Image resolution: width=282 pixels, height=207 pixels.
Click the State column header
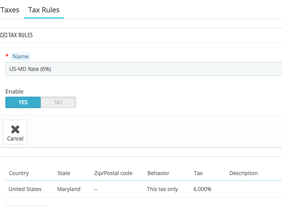pos(64,173)
